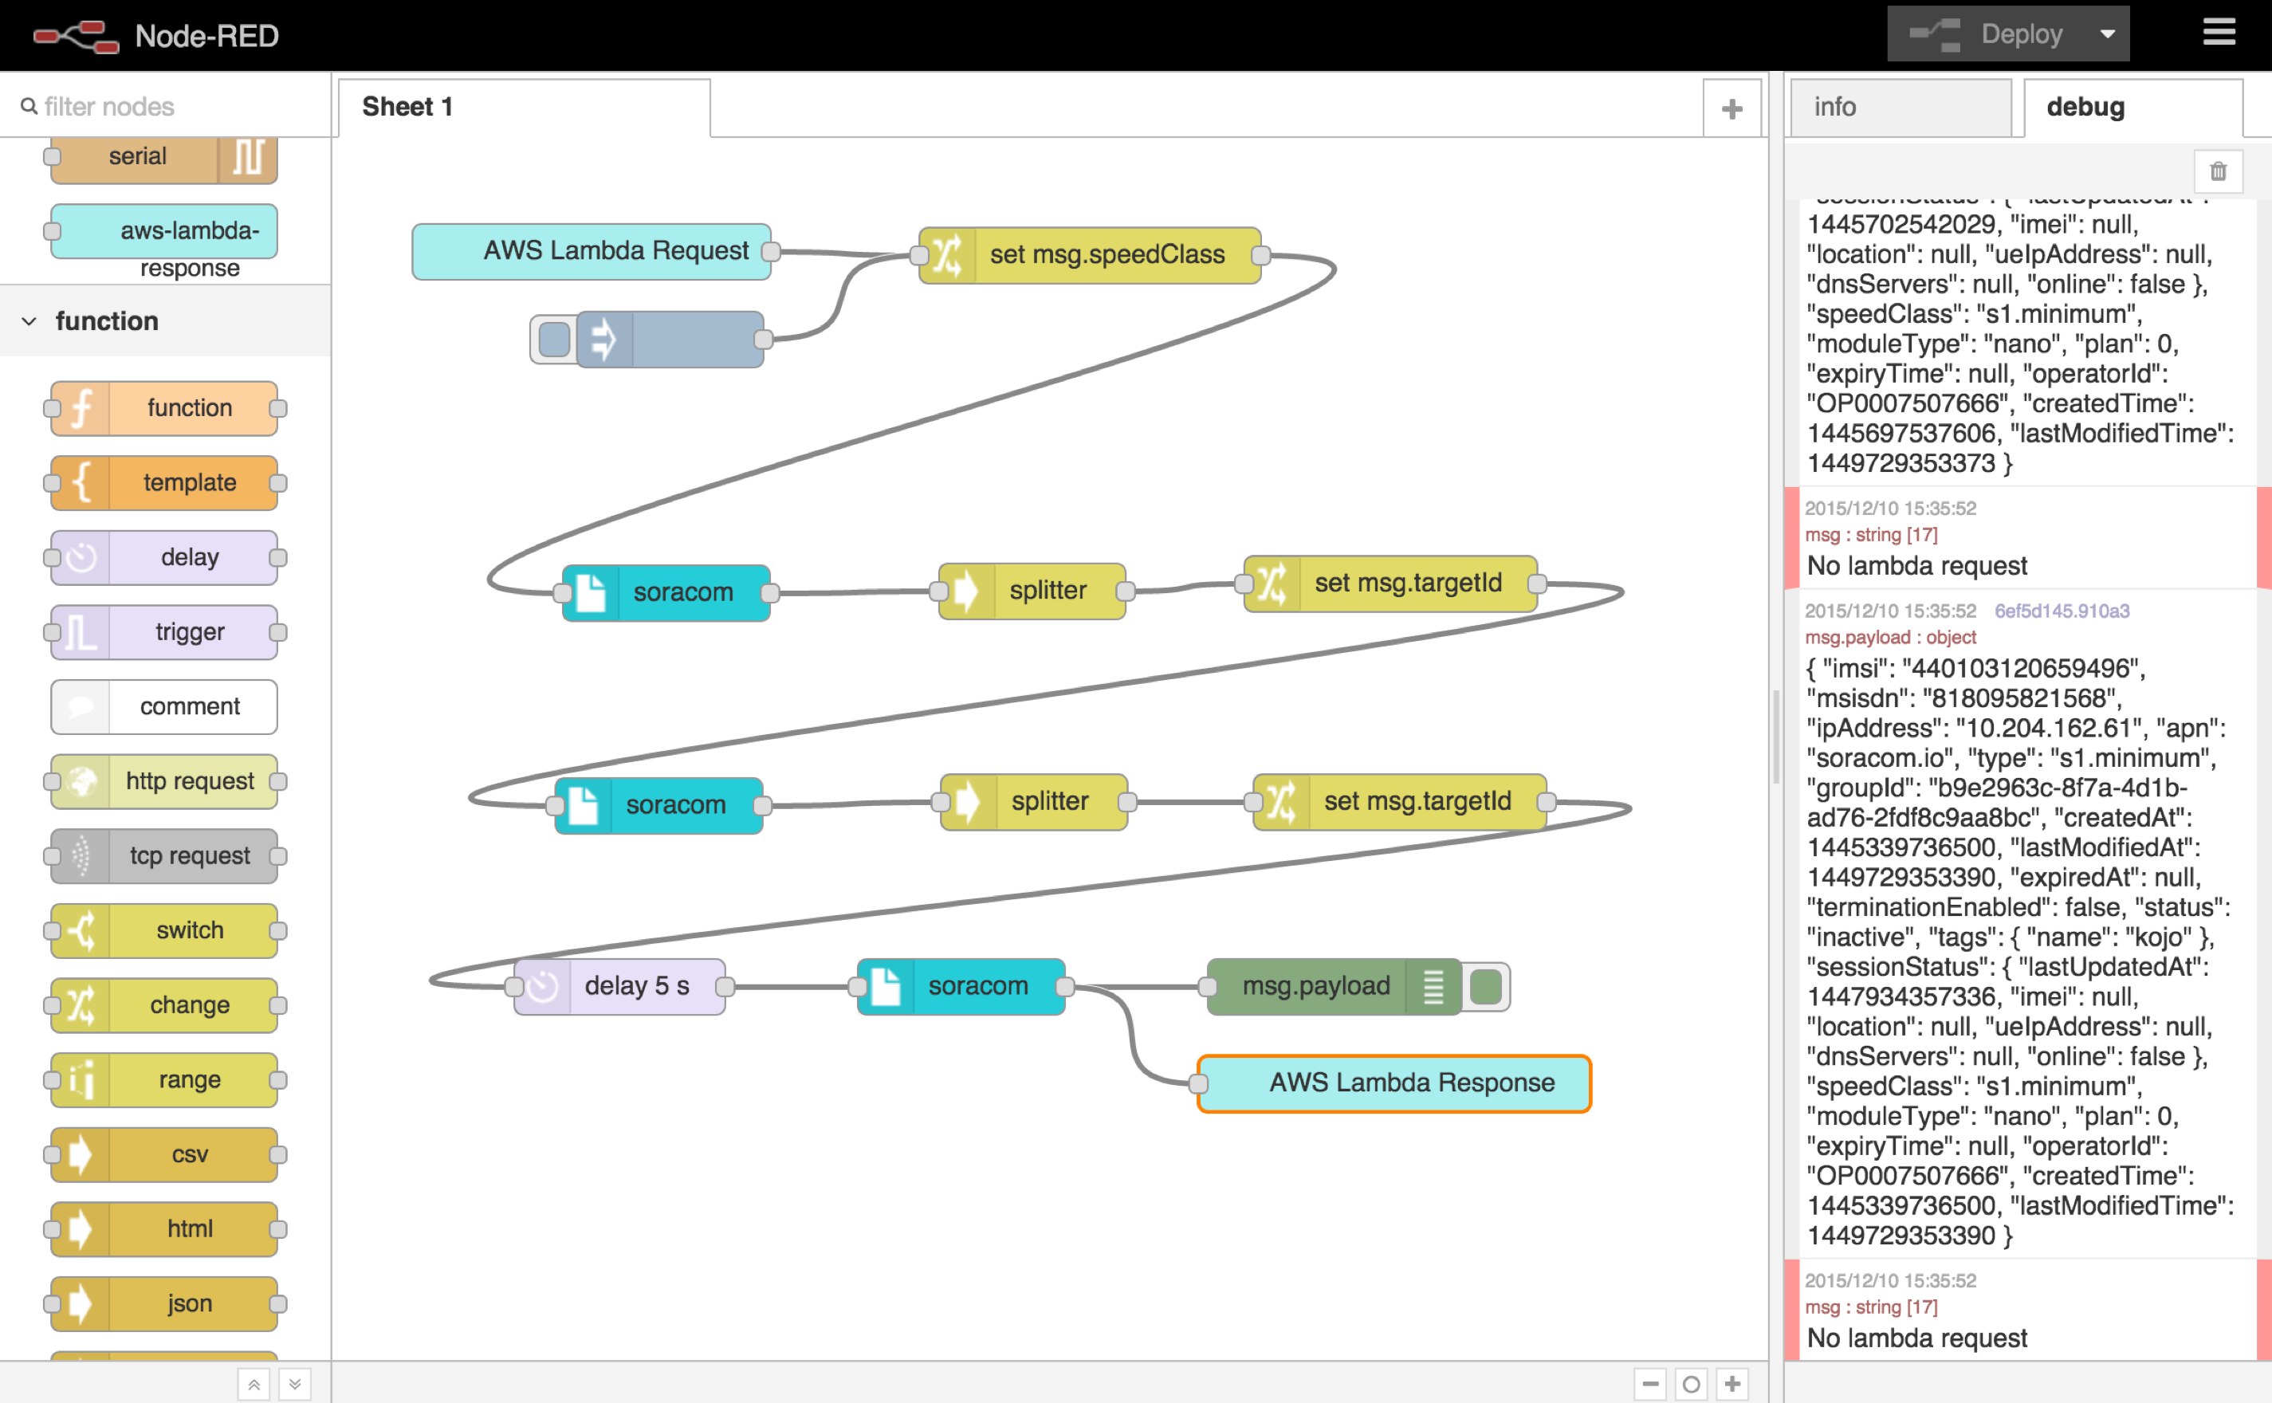2272x1403 pixels.
Task: Select the delay node in the palette
Action: [164, 556]
